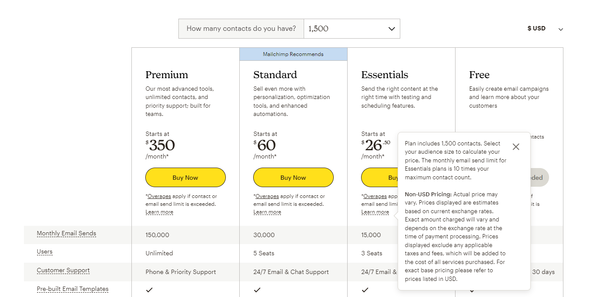Viewport: 593px width, 297px height.
Task: Click Learn more under Standard plan
Action: (x=267, y=212)
